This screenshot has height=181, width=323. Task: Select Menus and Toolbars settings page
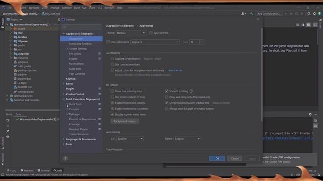[80, 44]
